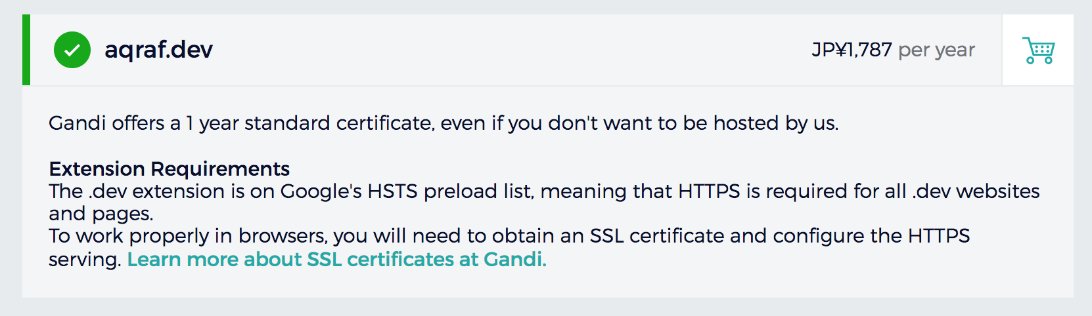Click "hosted by us" in first sentence
Image resolution: width=1092 pixels, height=316 pixels.
pos(776,123)
